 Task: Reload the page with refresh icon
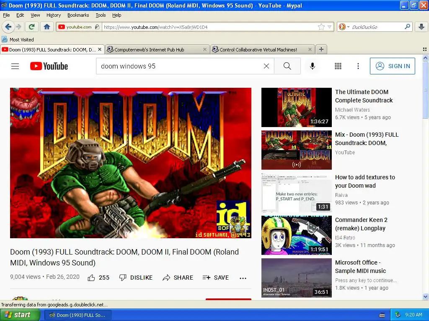pos(32,27)
